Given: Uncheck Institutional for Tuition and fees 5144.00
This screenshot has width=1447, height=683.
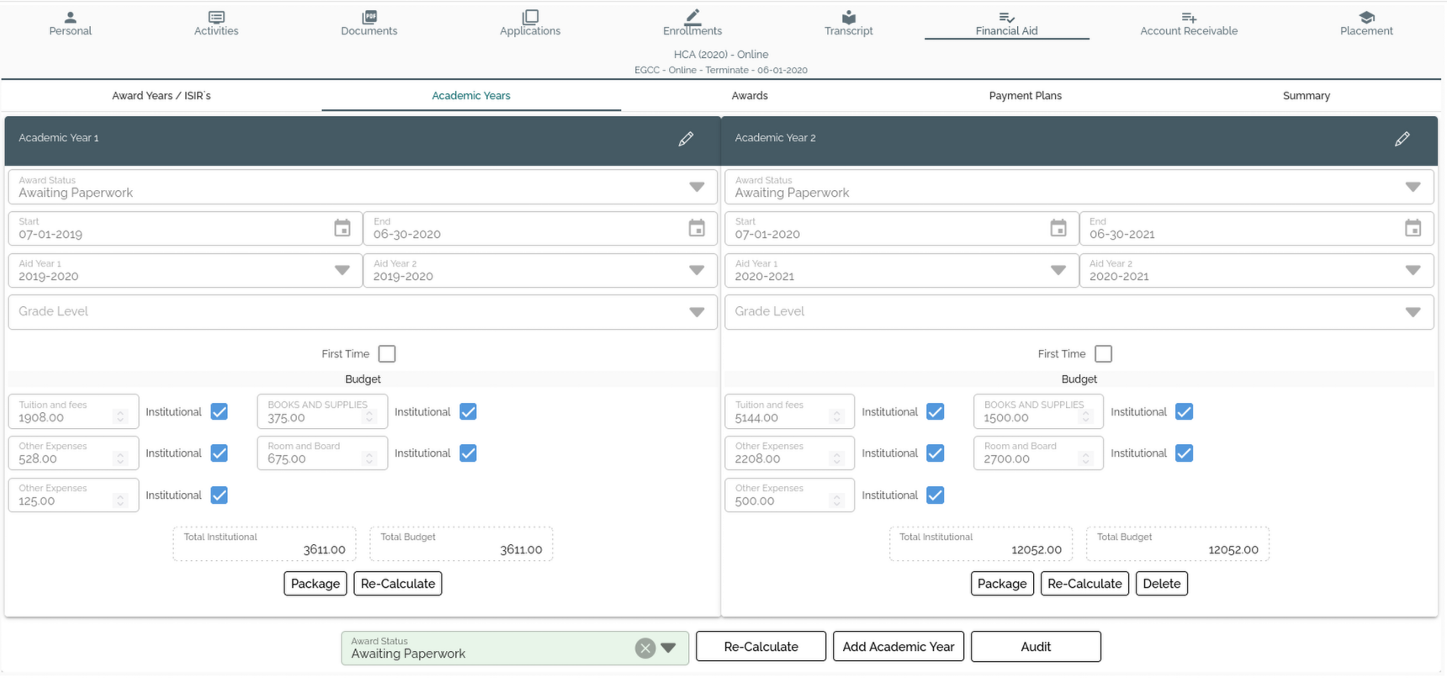Looking at the screenshot, I should [935, 412].
